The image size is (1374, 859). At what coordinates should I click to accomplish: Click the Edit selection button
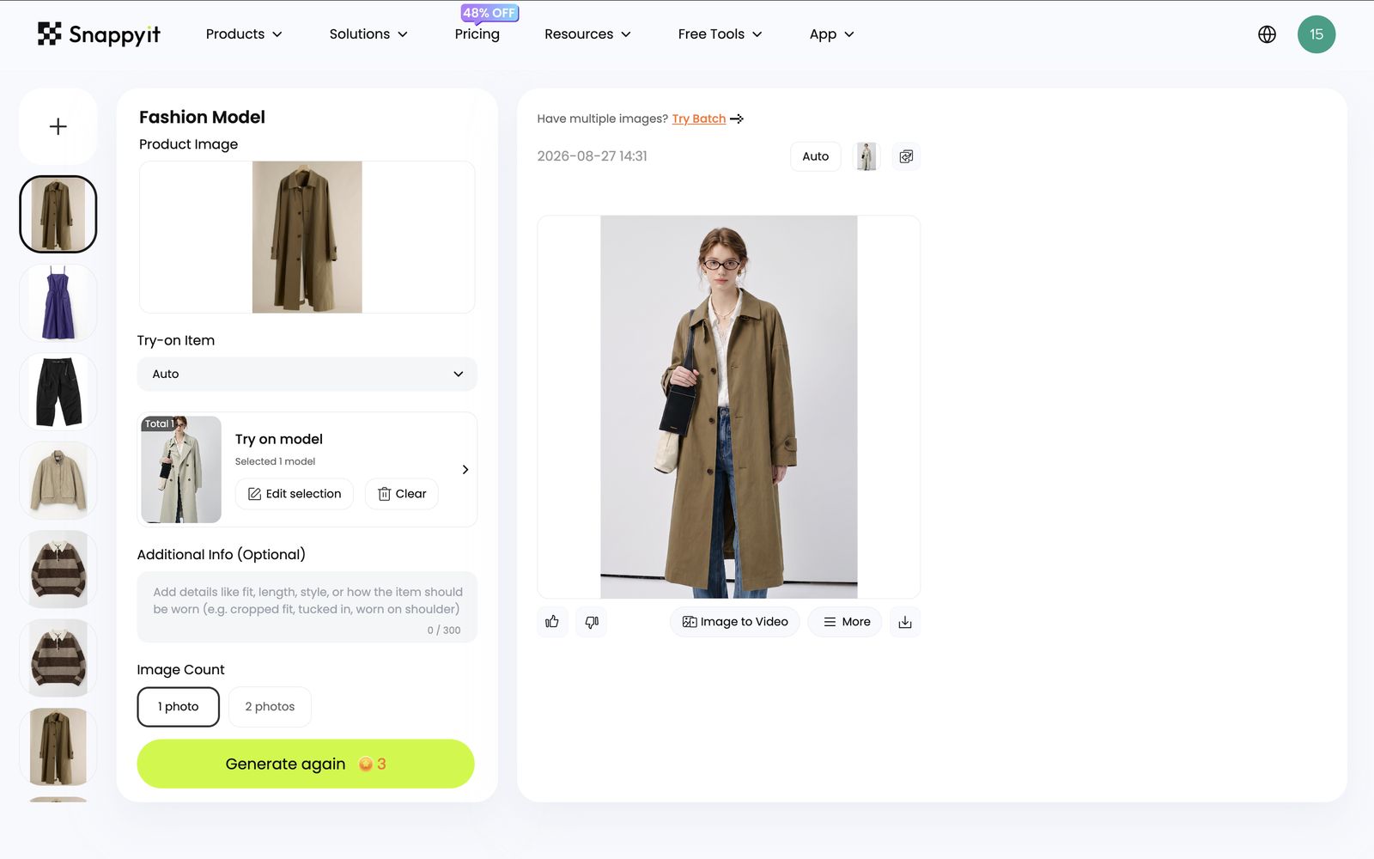pos(295,494)
